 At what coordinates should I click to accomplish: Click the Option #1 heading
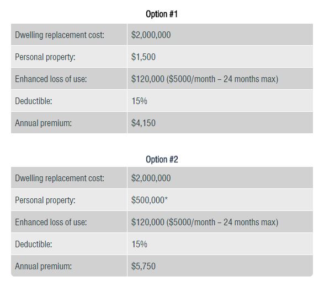[162, 14]
